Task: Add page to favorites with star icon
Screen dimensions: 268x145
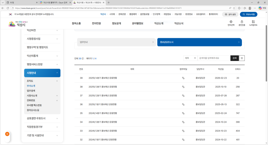Action: tap(234, 8)
